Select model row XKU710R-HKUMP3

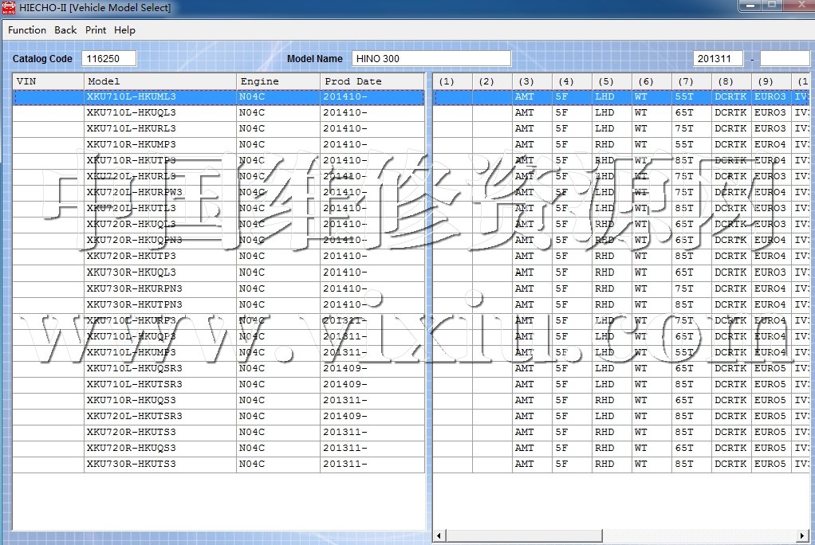click(132, 145)
